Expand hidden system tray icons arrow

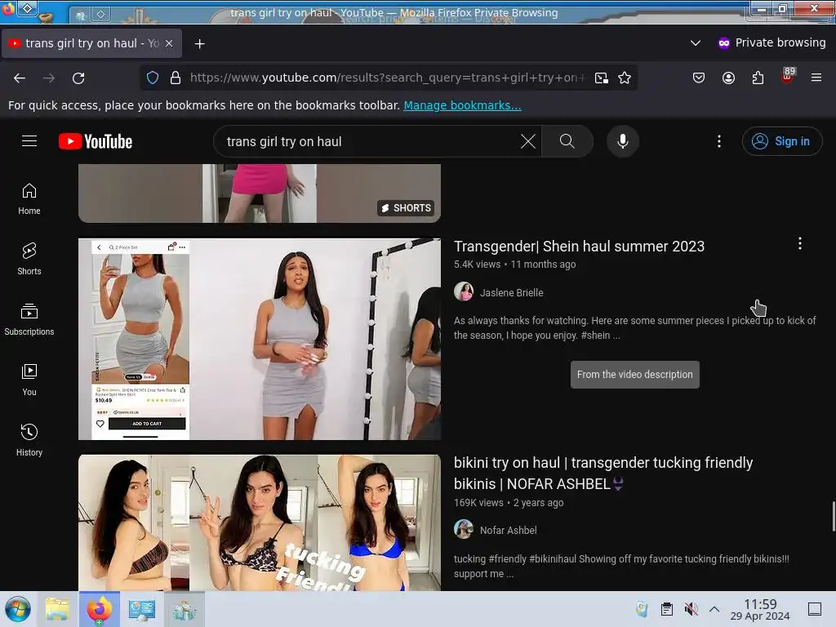coord(714,609)
